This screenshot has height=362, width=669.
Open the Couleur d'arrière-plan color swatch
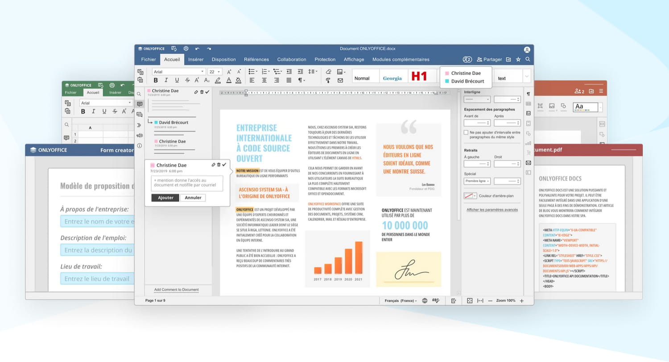pyautogui.click(x=470, y=196)
